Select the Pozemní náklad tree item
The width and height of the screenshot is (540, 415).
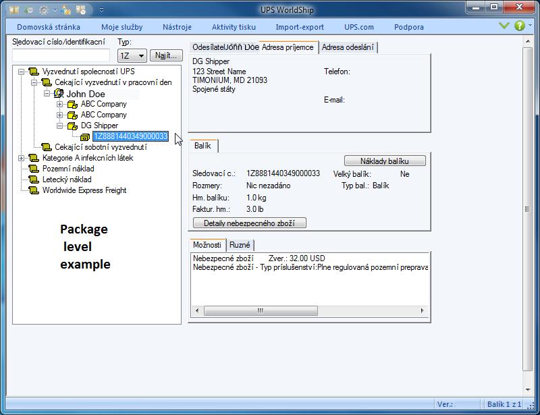[x=68, y=169]
